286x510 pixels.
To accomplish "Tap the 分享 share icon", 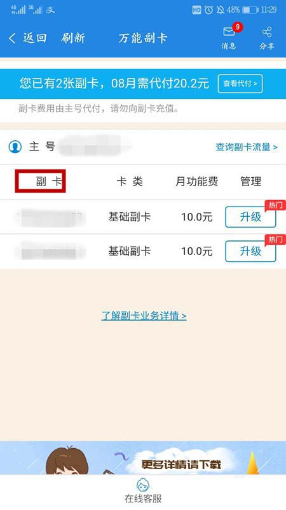I will 267,32.
